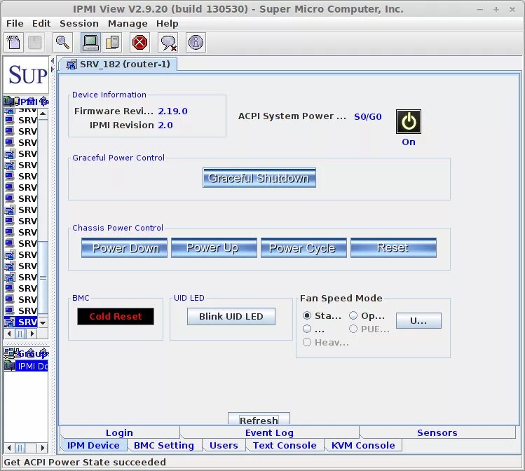
Task: Click the red stop X toolbar icon
Action: (139, 43)
